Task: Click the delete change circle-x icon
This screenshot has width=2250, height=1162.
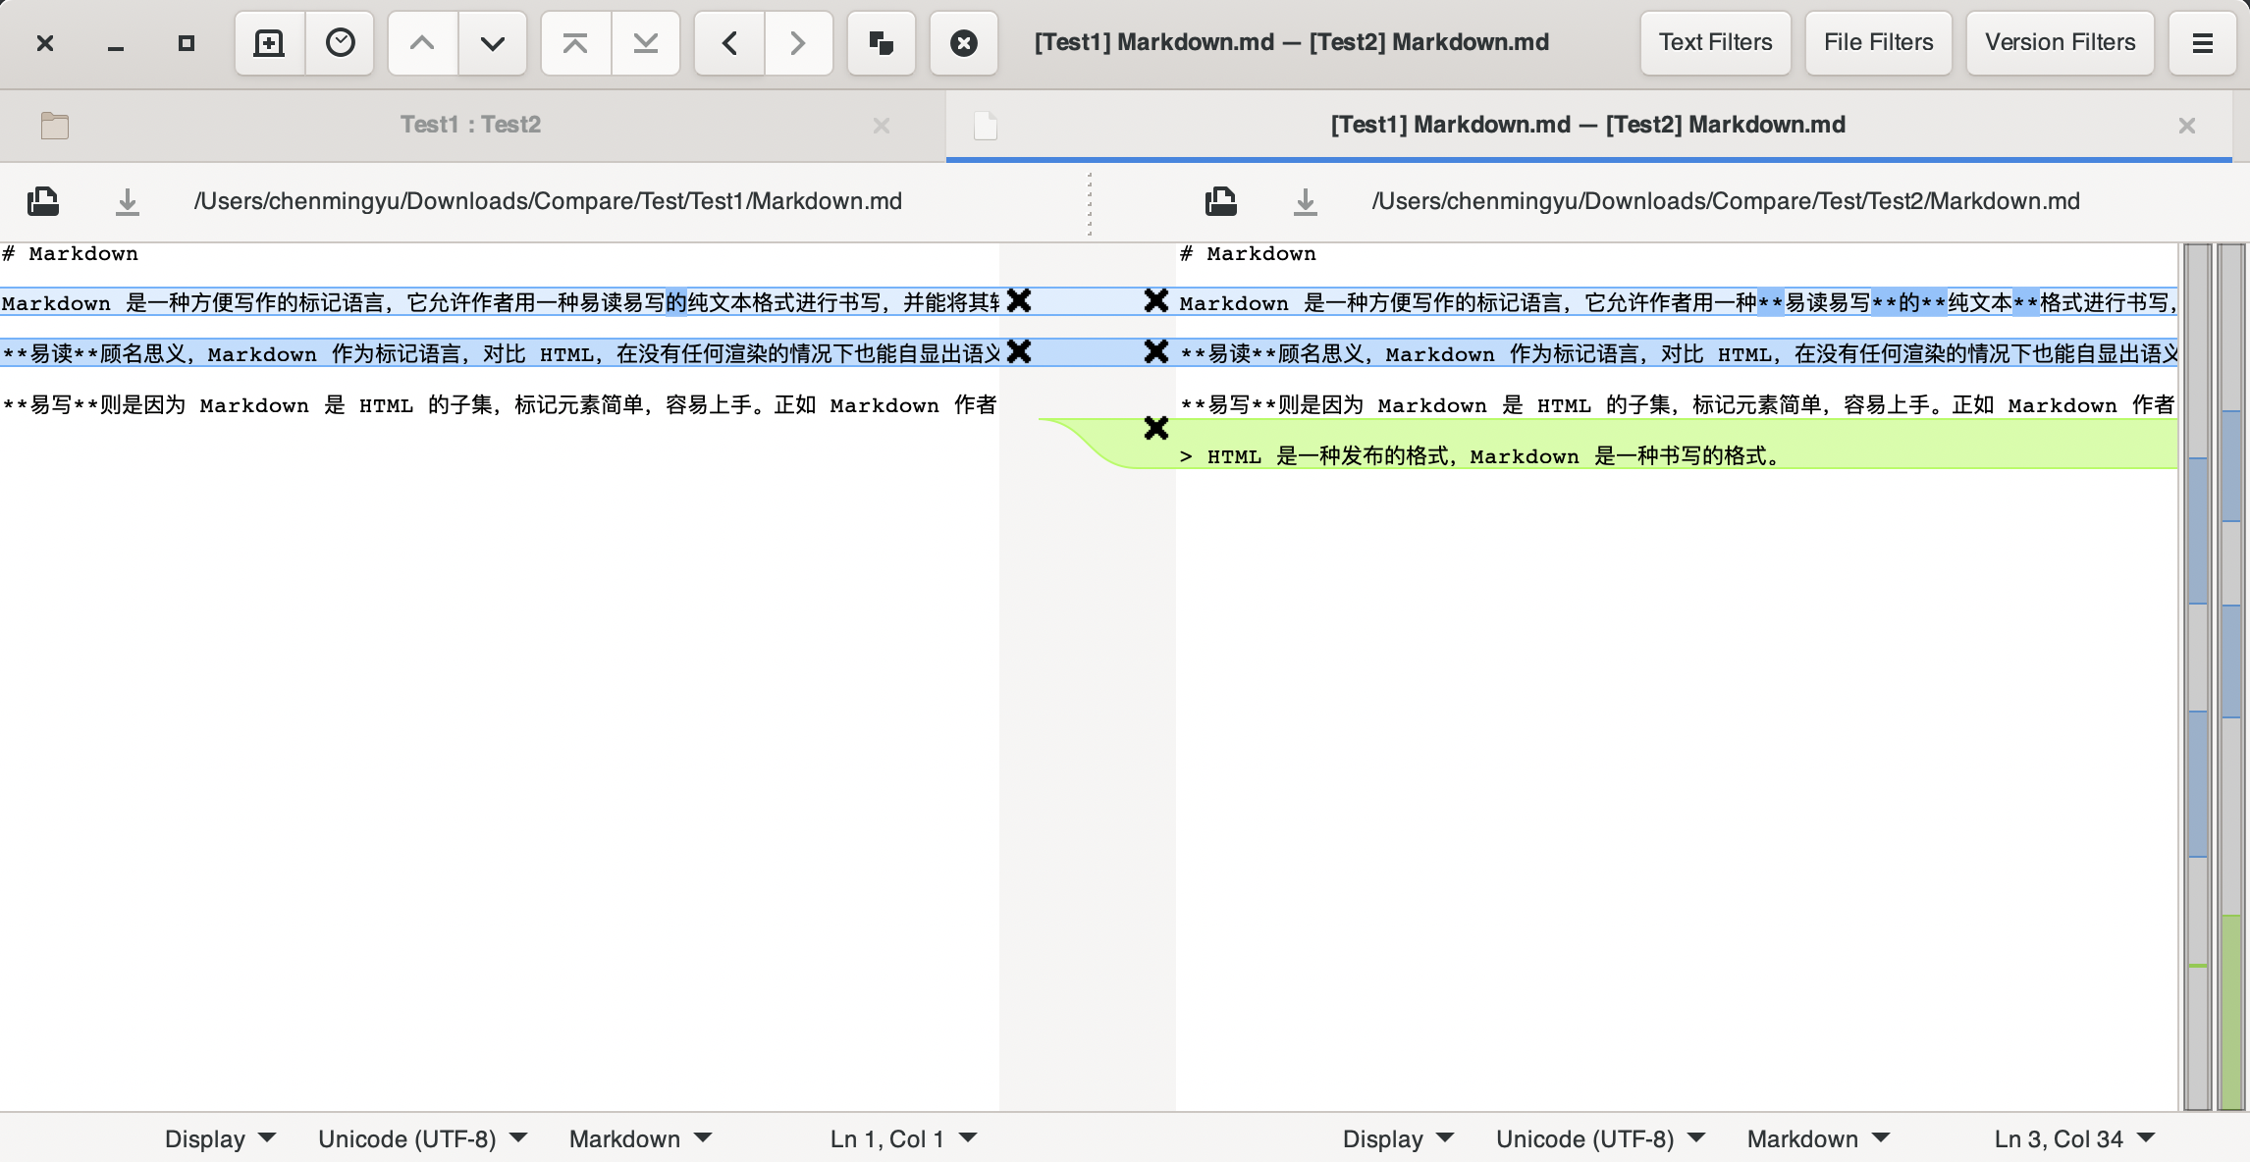Action: point(964,43)
